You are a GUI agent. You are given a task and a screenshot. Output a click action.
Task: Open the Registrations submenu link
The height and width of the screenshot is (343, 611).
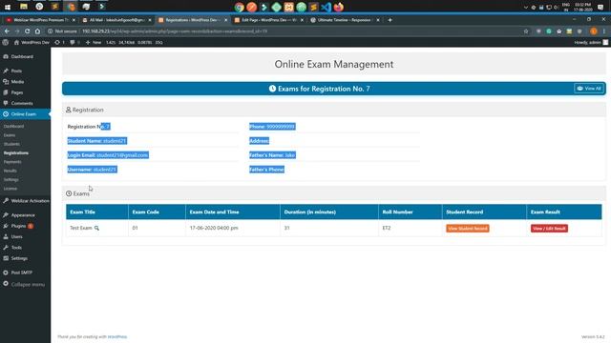point(16,153)
